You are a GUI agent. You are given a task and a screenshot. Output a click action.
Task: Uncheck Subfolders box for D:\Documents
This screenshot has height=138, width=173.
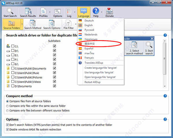point(54,86)
